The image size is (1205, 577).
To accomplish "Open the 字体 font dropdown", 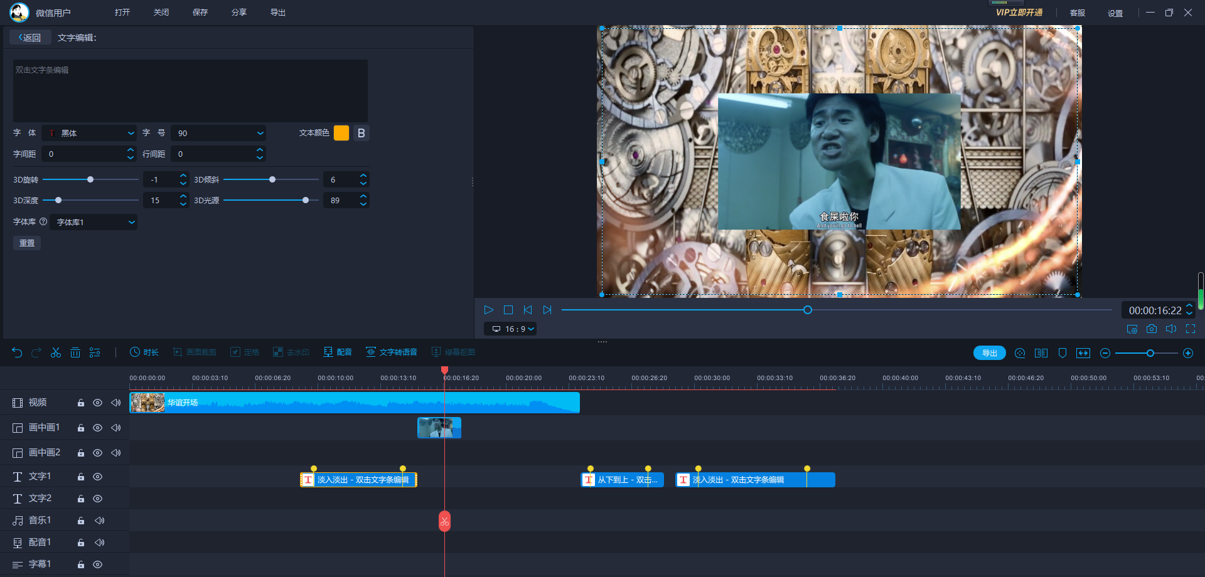I will click(89, 133).
